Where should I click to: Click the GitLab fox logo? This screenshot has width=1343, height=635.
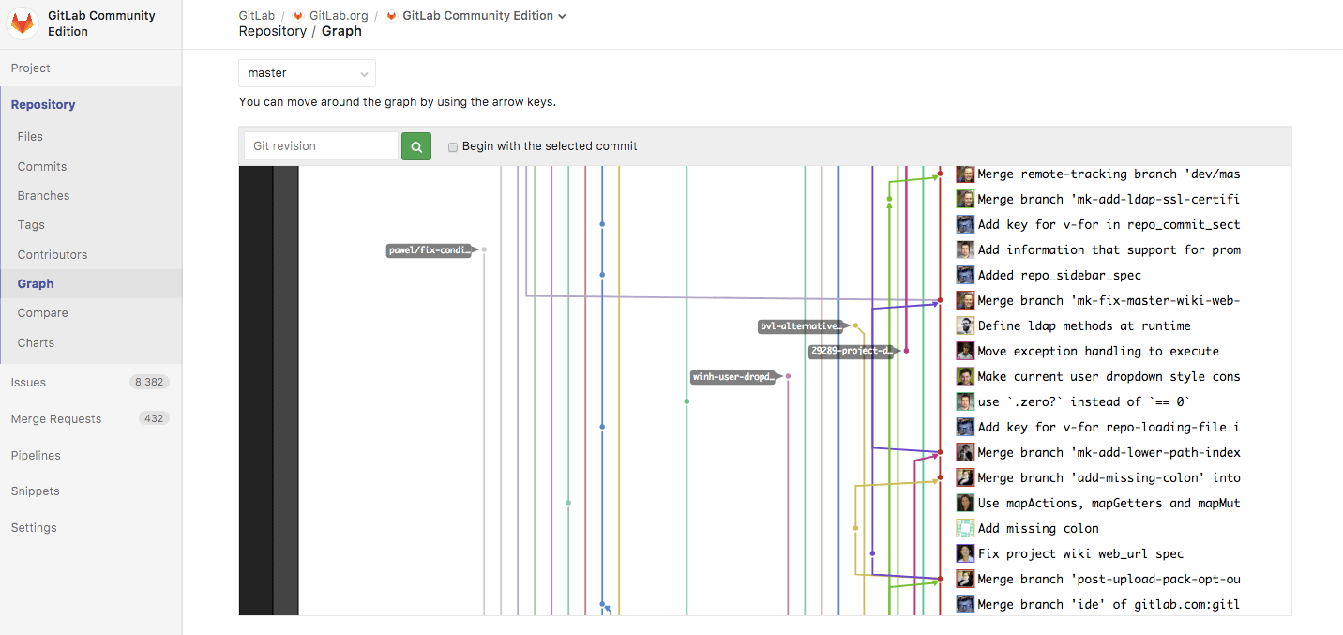point(22,22)
